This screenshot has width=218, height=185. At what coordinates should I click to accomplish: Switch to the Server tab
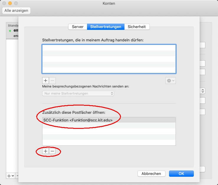point(78,27)
